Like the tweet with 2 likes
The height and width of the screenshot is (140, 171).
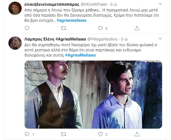point(101,134)
